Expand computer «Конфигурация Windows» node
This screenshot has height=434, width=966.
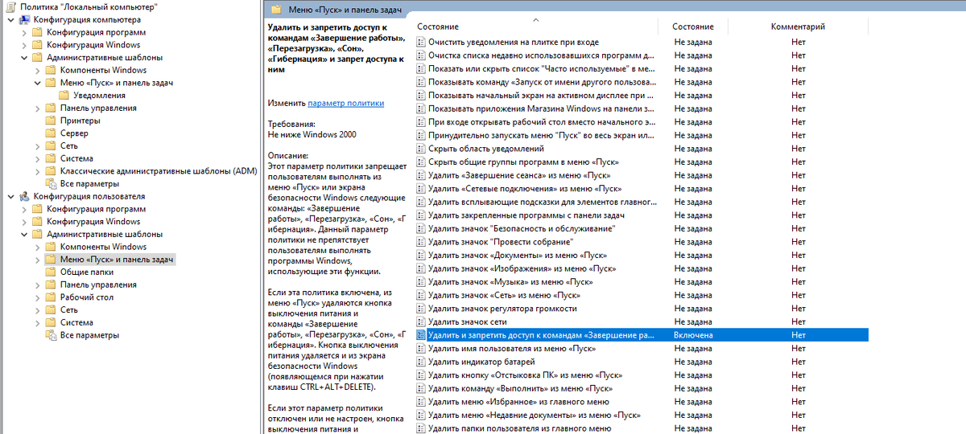click(23, 45)
